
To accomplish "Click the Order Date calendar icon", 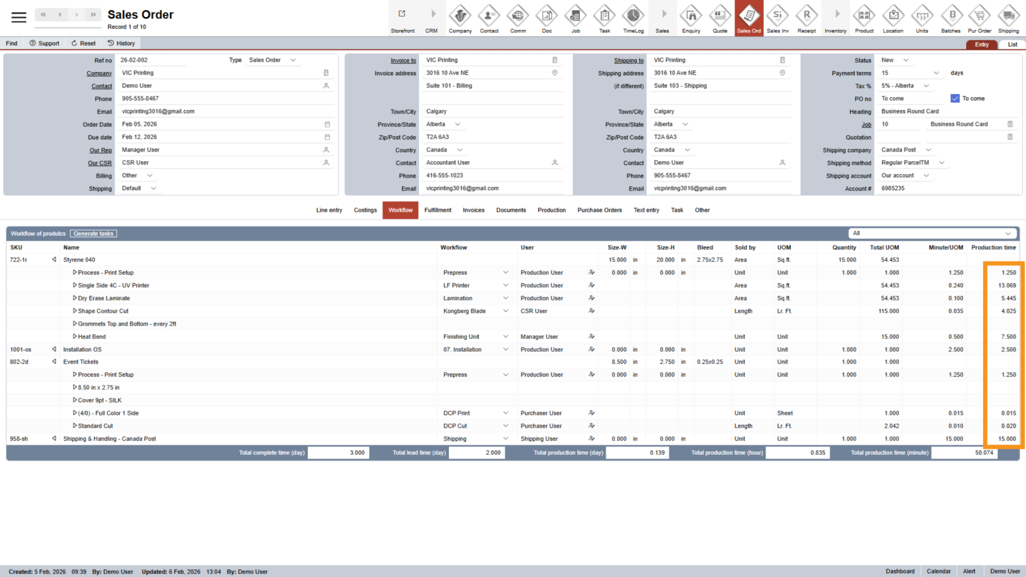I will click(327, 125).
